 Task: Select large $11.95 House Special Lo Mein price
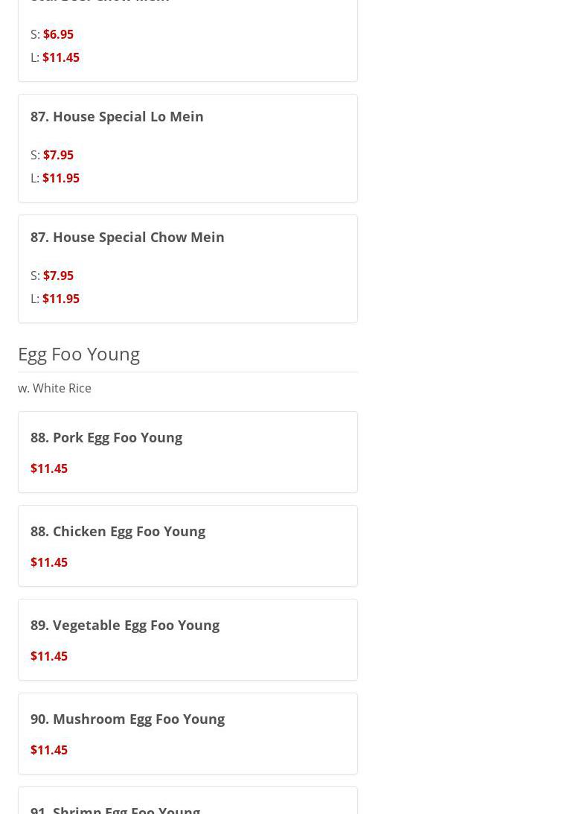click(x=60, y=178)
